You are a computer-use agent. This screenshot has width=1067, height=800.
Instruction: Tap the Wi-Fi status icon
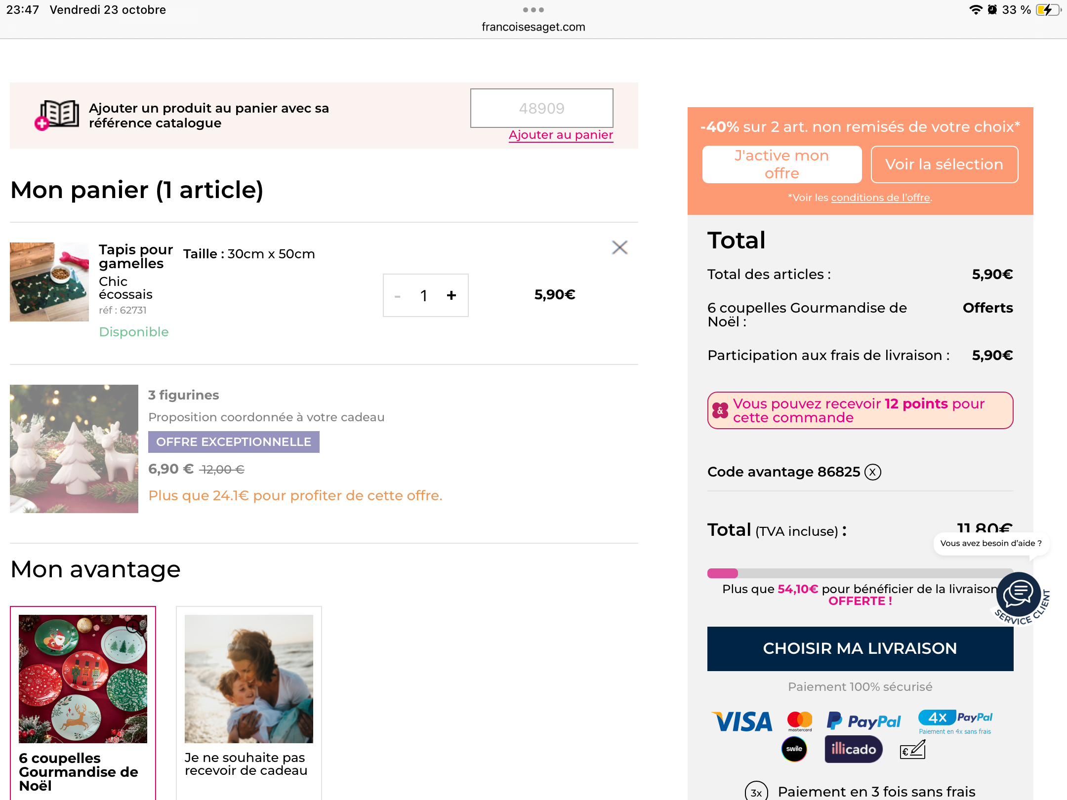pos(976,10)
